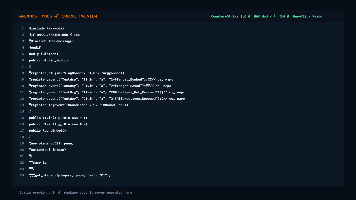The image size is (356, 200).
Task: Select the "#include <amxmodx>" code line
Action: [46, 28]
